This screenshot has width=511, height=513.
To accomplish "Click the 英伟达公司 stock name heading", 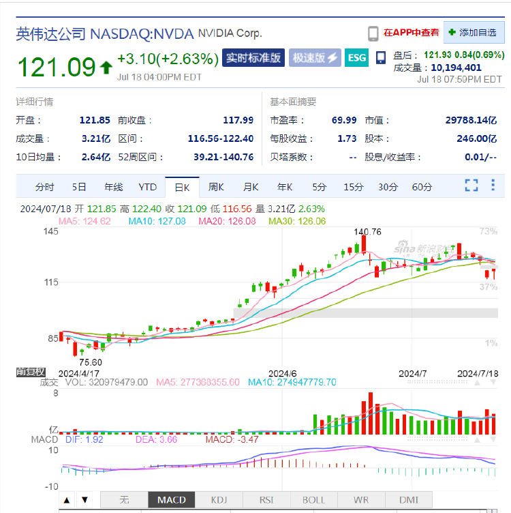I will pos(50,33).
